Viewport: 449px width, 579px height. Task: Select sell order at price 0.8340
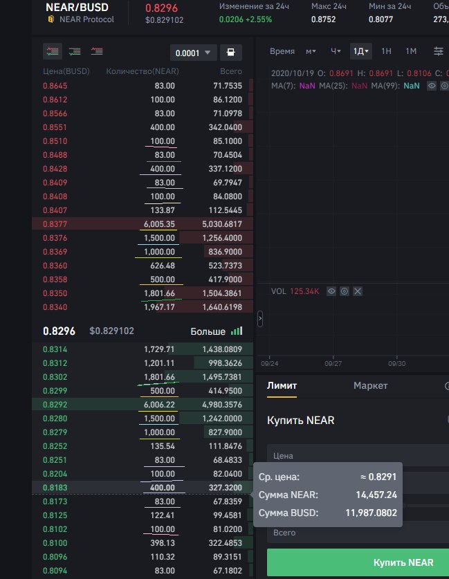(143, 307)
